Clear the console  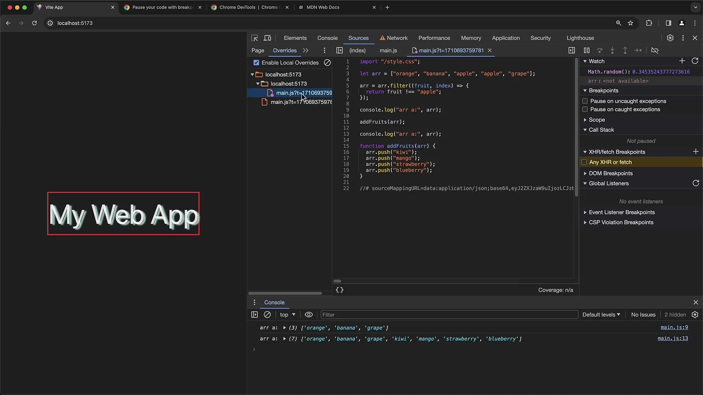pyautogui.click(x=267, y=315)
